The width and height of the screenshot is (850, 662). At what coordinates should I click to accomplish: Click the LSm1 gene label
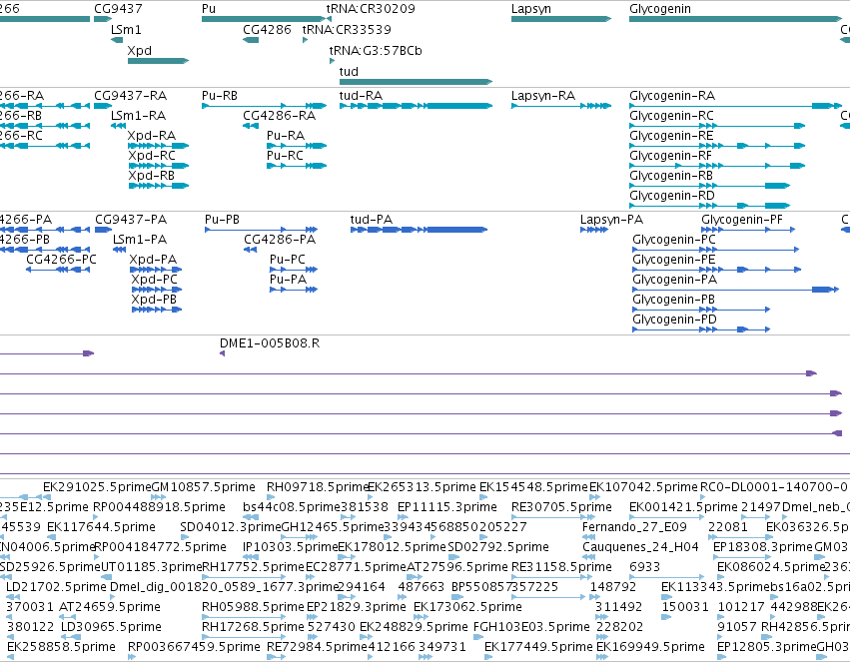pos(126,30)
